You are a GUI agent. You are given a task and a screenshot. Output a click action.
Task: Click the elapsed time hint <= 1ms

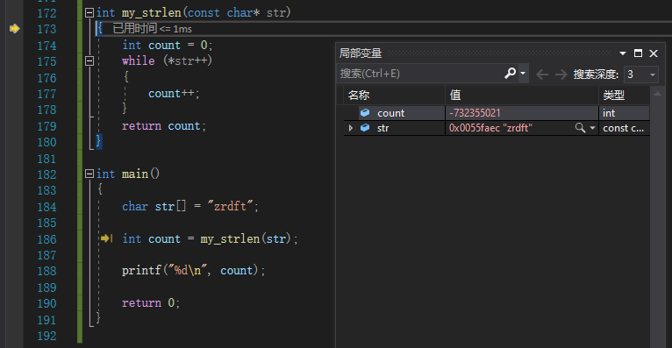[x=152, y=29]
